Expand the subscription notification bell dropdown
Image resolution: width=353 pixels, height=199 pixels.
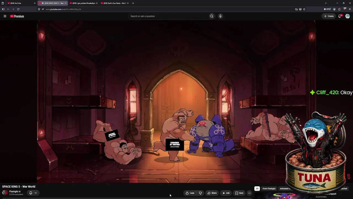click(x=33, y=193)
